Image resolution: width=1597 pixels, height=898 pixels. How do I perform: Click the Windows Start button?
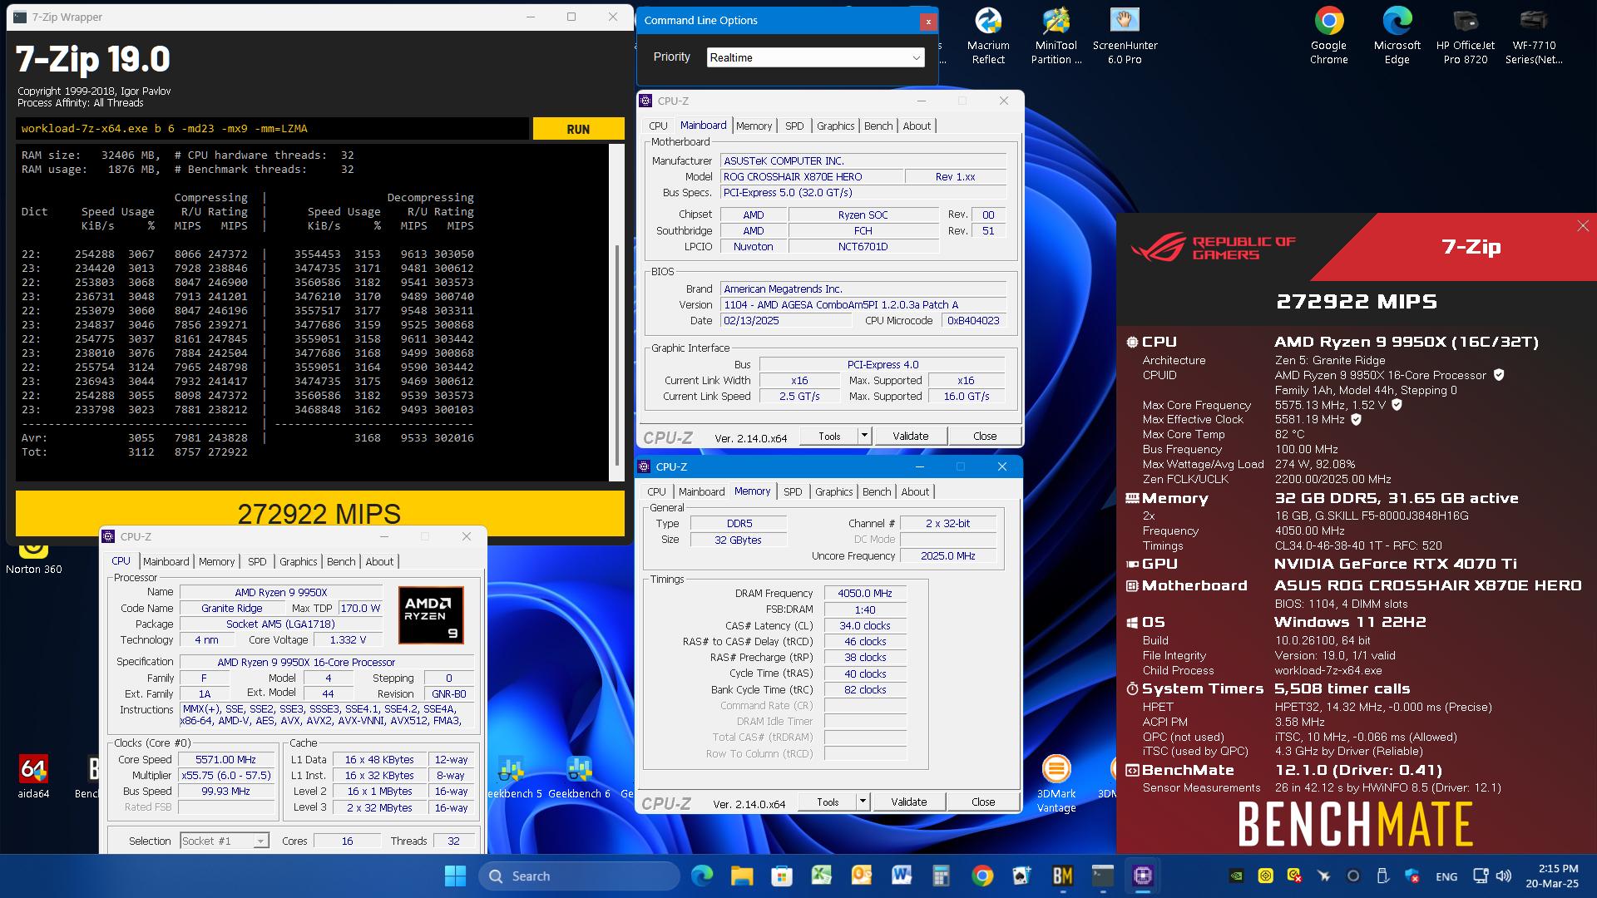click(x=455, y=876)
